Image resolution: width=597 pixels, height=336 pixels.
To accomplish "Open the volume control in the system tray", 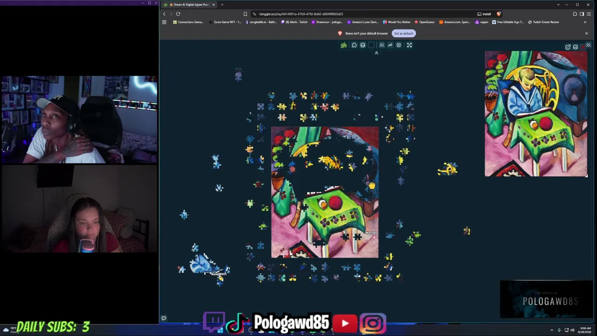I will pos(572,330).
